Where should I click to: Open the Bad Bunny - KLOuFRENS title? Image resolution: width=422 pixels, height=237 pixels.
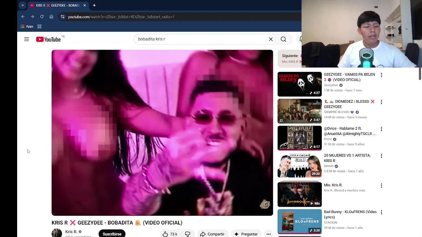pos(350,214)
